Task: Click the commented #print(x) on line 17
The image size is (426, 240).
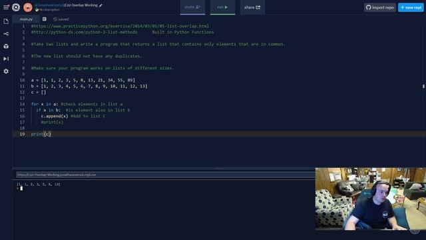Action: [x=52, y=122]
